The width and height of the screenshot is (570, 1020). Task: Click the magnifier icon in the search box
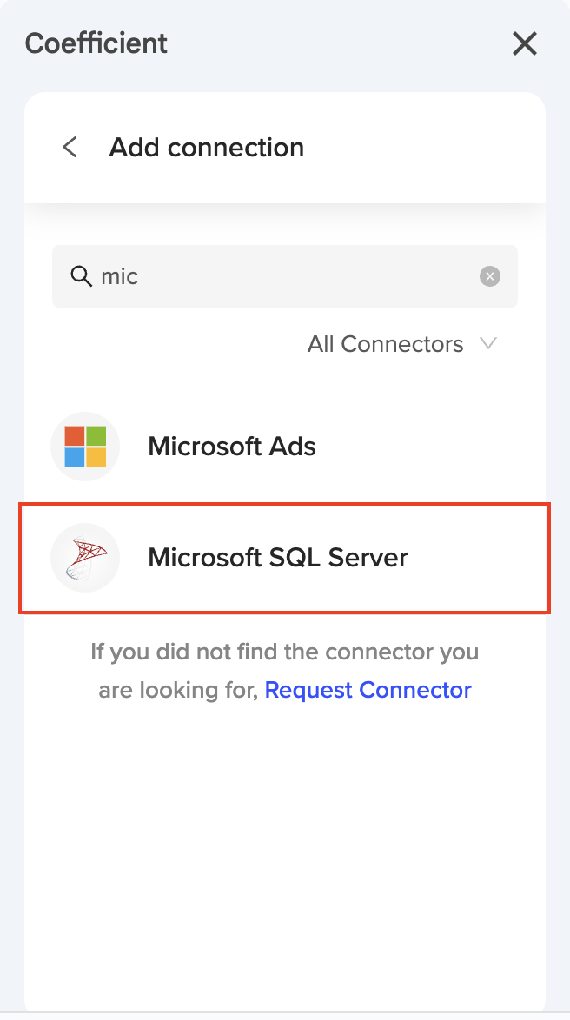click(81, 276)
